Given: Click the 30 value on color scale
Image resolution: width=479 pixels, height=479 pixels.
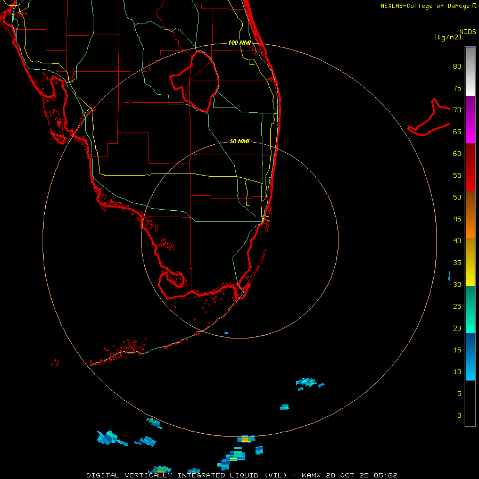Looking at the screenshot, I should click(457, 285).
